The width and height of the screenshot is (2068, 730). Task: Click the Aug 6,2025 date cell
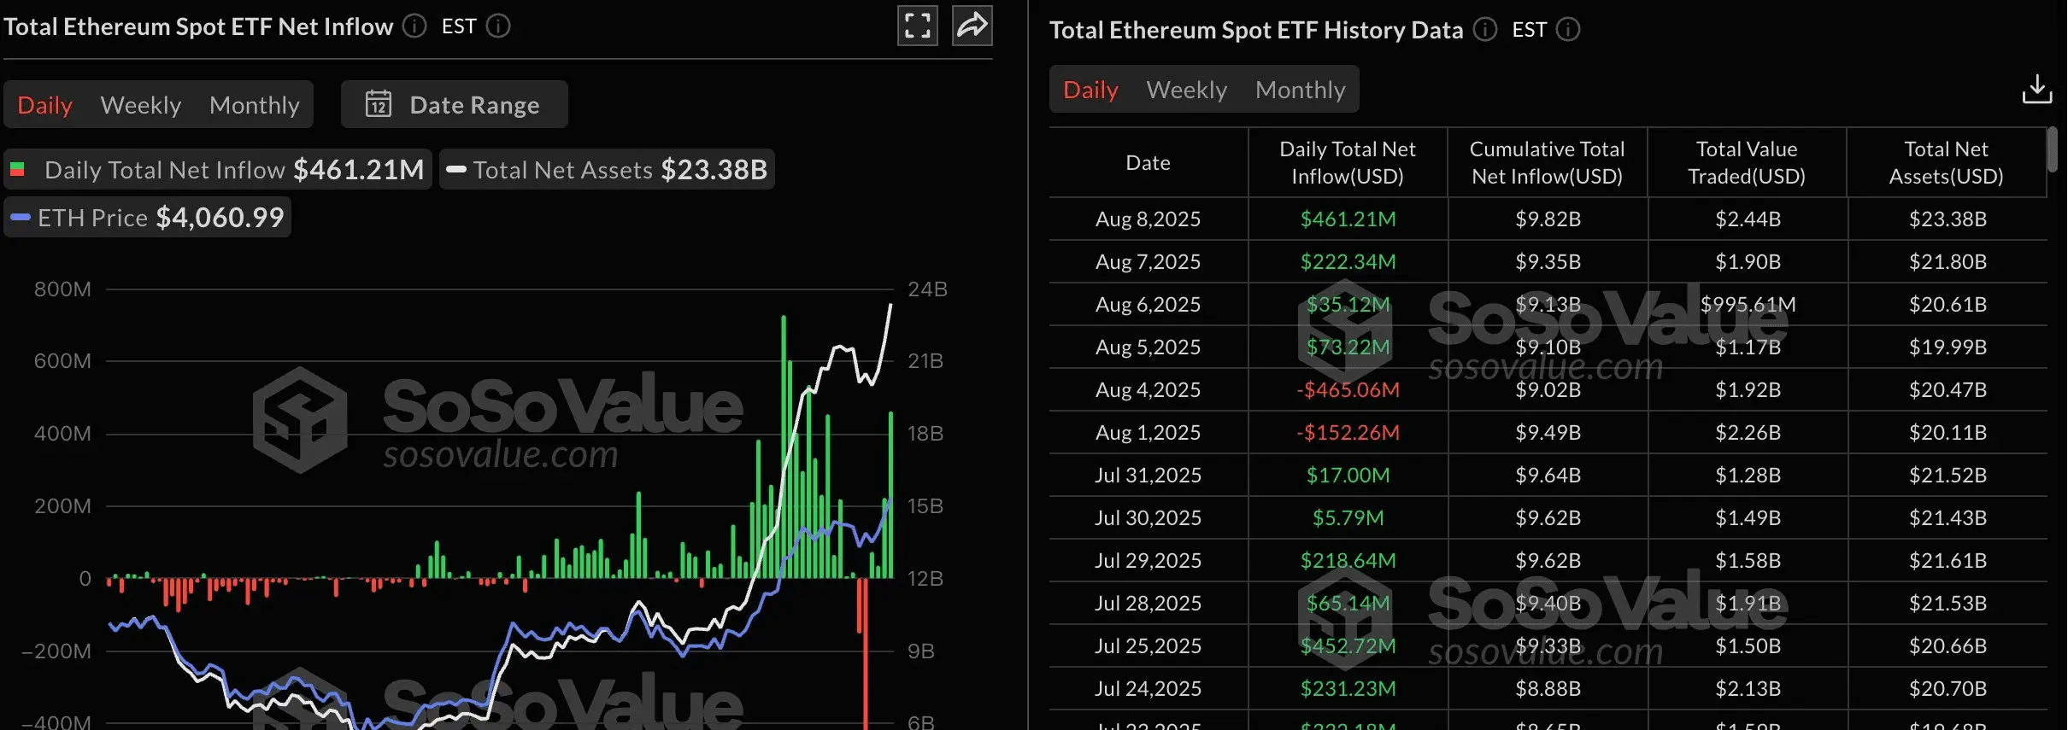click(1148, 304)
